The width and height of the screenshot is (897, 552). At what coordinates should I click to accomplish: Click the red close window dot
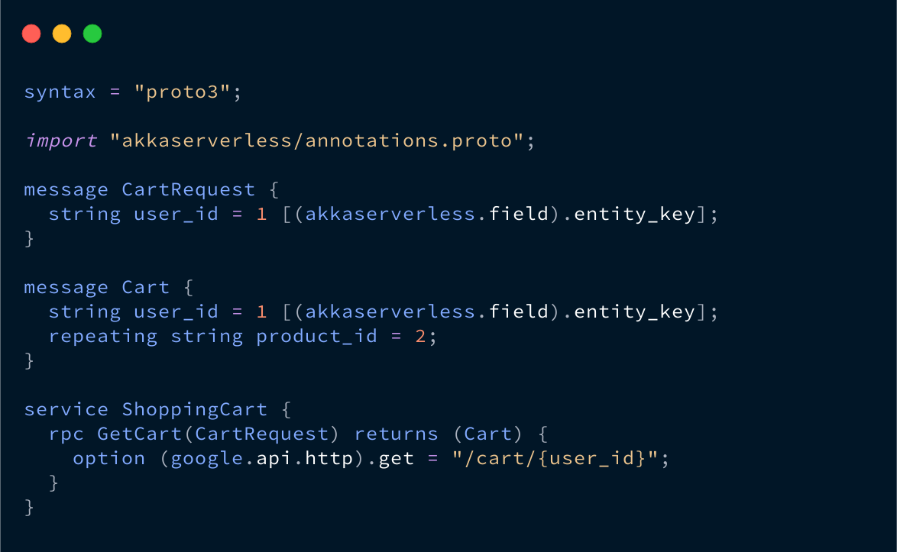tap(31, 34)
